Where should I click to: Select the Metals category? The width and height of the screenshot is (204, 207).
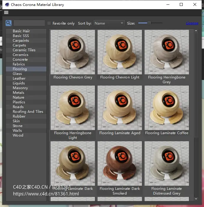(26, 93)
